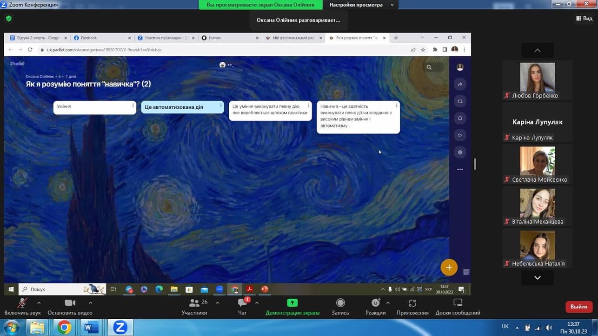598x336 pixels.
Task: Click the Zoom icon on the outer taskbar
Action: coord(120,328)
